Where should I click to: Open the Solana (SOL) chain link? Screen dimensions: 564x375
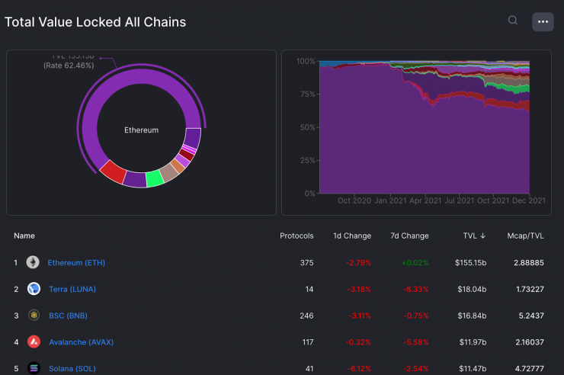(x=72, y=369)
